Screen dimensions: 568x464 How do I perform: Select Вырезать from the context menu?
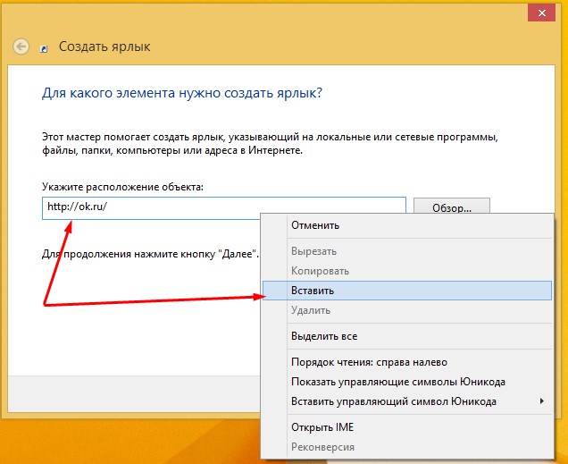pyautogui.click(x=313, y=251)
